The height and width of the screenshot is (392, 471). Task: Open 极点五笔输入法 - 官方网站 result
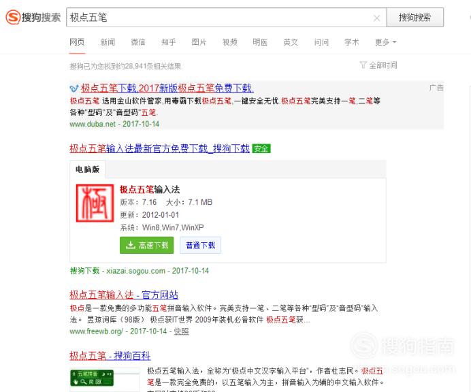coord(124,295)
